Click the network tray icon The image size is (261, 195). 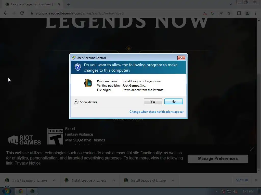coord(229,191)
